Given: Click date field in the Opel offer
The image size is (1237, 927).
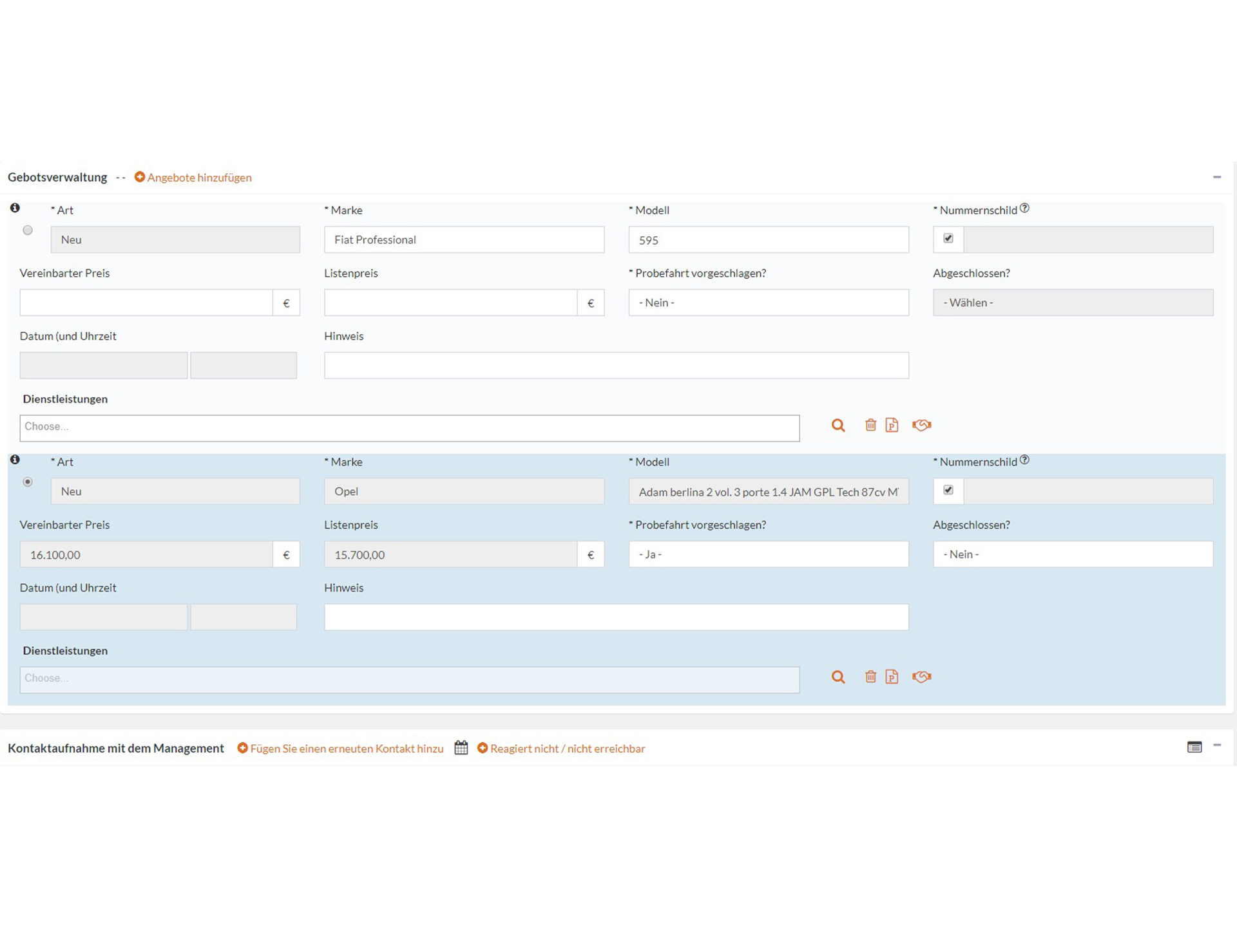Looking at the screenshot, I should [x=104, y=617].
